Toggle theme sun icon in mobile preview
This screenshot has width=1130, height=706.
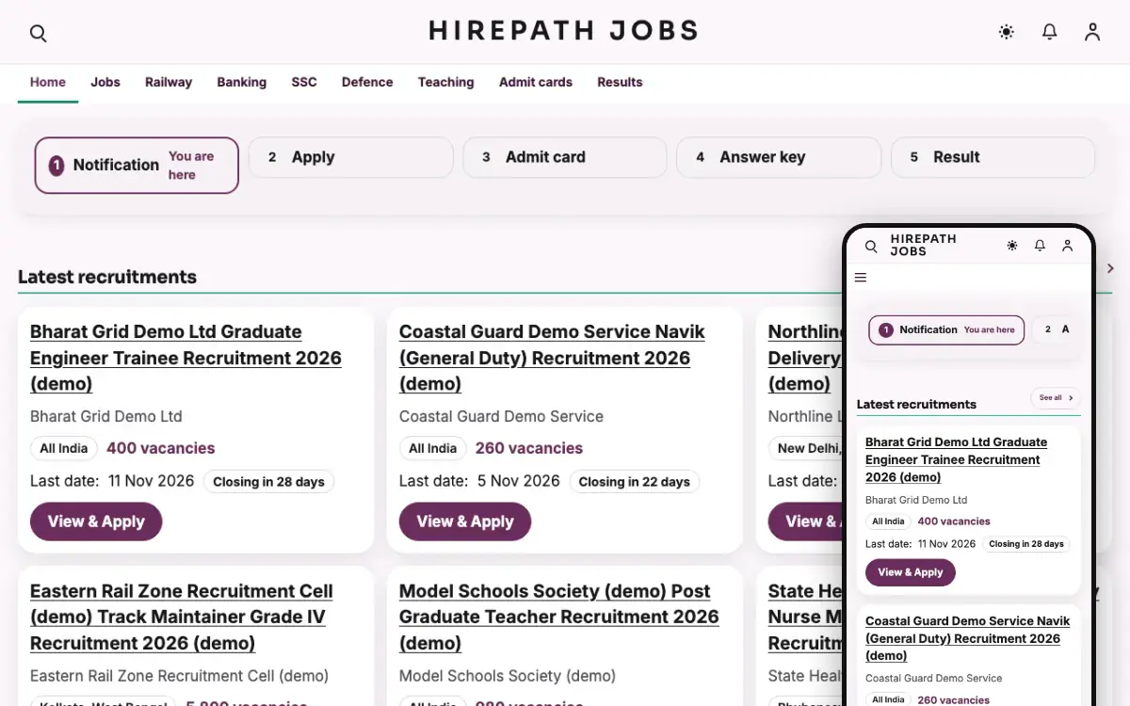point(1012,246)
